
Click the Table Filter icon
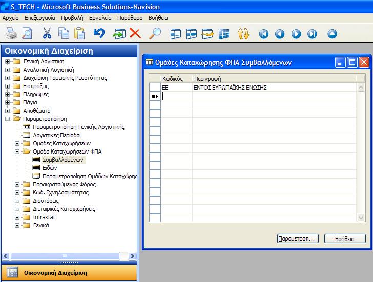pos(192,34)
